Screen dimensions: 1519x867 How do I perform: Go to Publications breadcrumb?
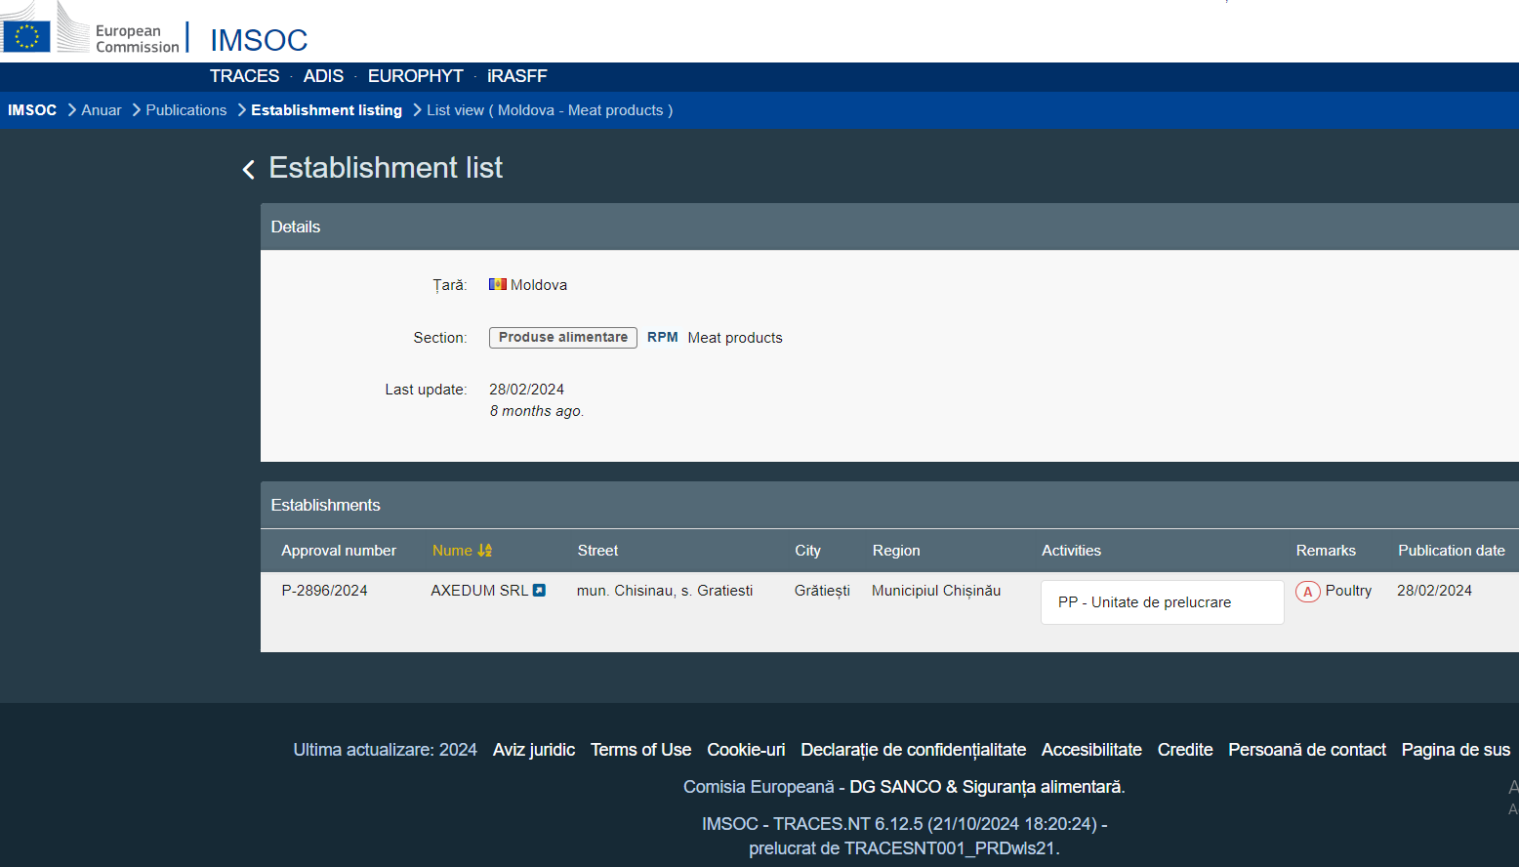pyautogui.click(x=185, y=110)
